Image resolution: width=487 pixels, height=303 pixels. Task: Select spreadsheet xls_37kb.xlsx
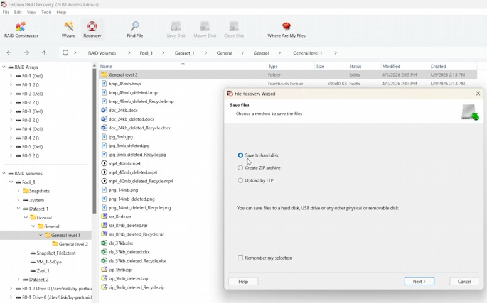click(x=121, y=243)
